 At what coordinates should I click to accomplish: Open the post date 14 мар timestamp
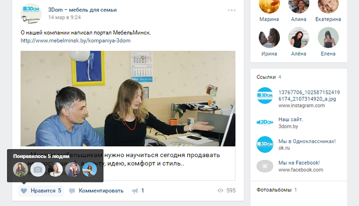(65, 17)
